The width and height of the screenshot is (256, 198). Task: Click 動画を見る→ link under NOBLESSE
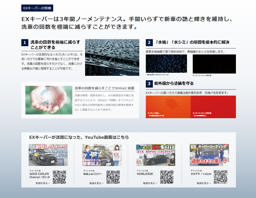tap(150, 183)
